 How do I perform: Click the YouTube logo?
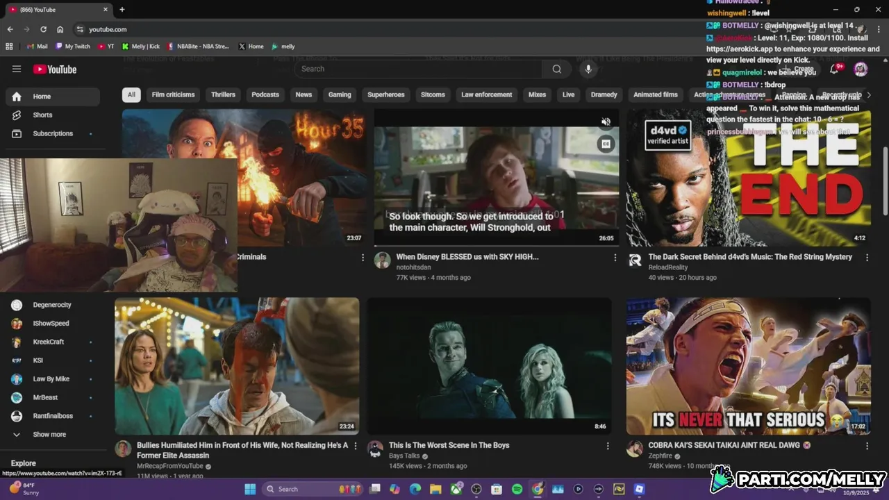click(55, 69)
